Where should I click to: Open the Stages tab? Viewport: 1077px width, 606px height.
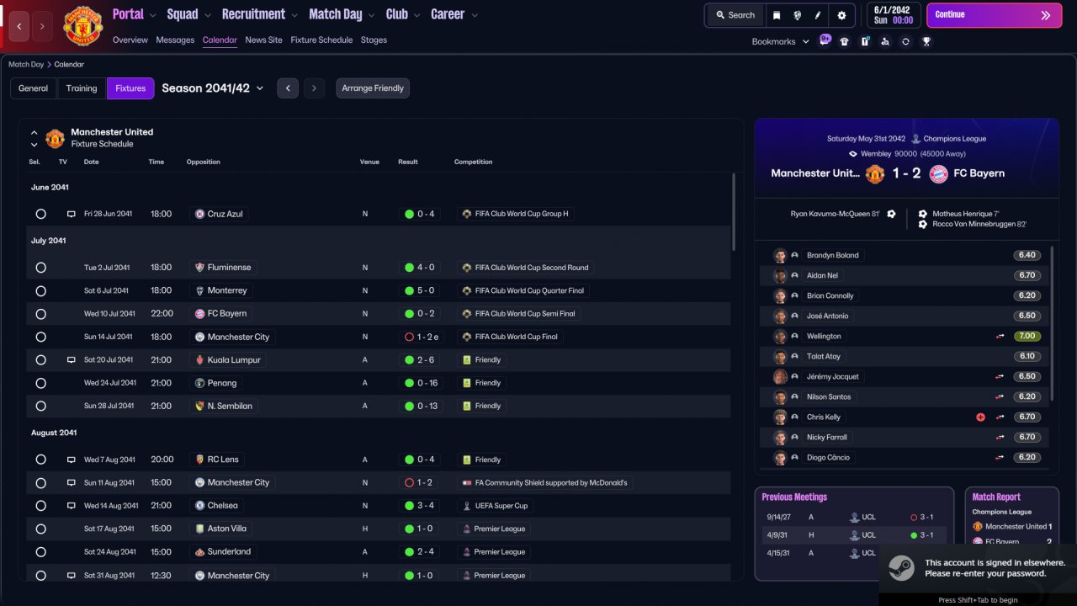pos(374,40)
